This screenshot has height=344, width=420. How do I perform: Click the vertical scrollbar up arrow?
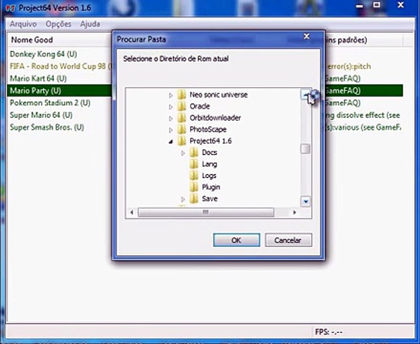pos(305,95)
